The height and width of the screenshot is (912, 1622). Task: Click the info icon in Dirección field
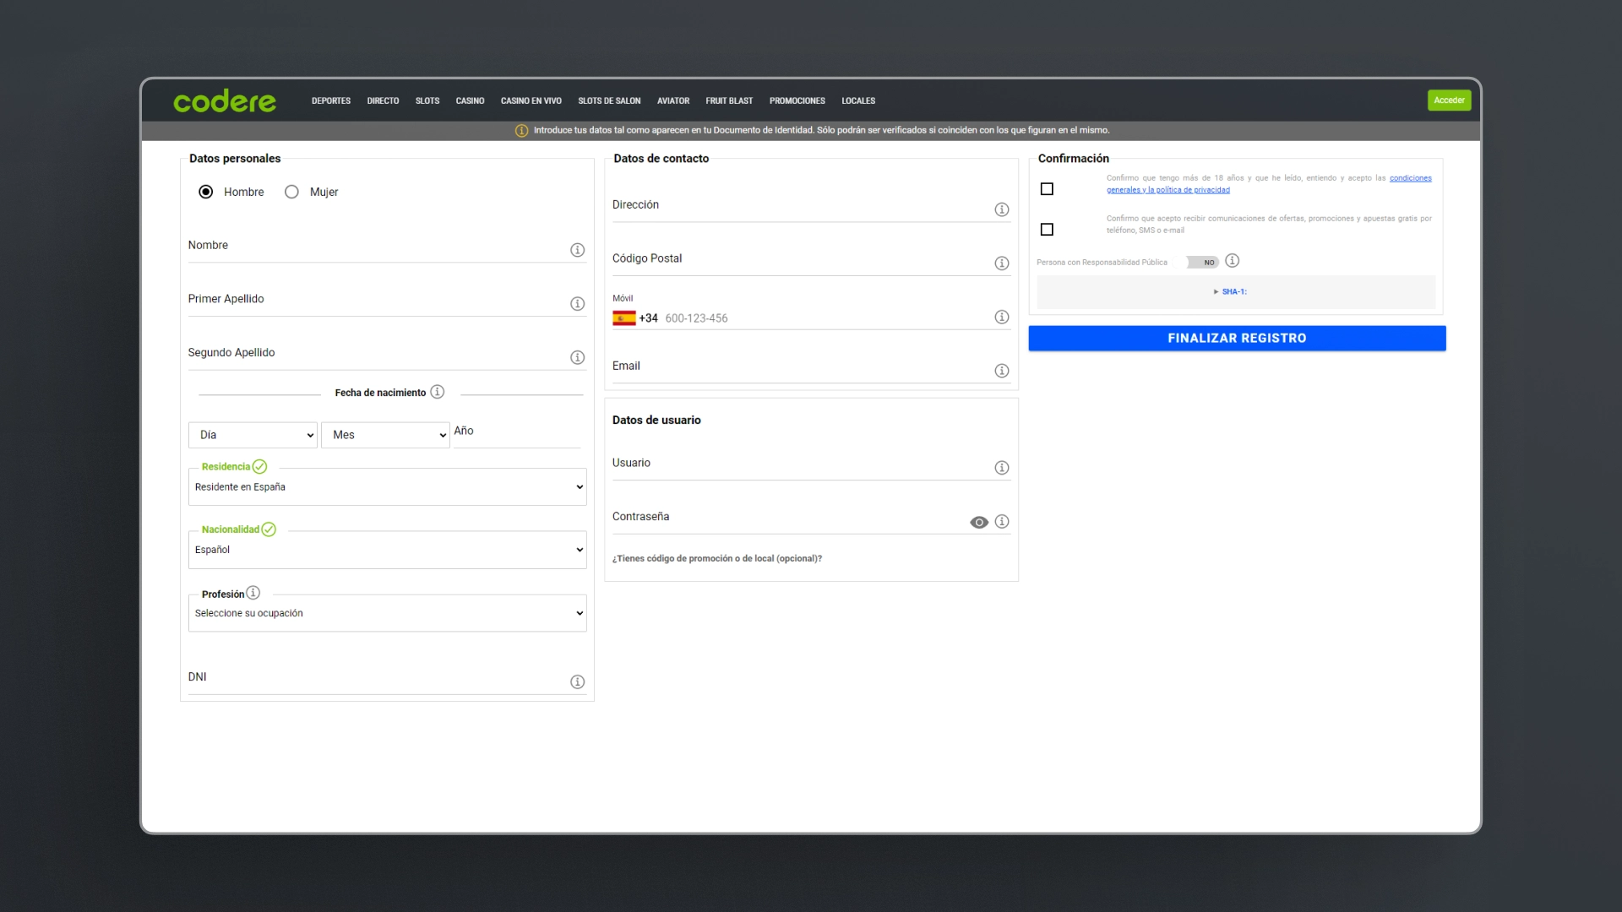(1001, 209)
